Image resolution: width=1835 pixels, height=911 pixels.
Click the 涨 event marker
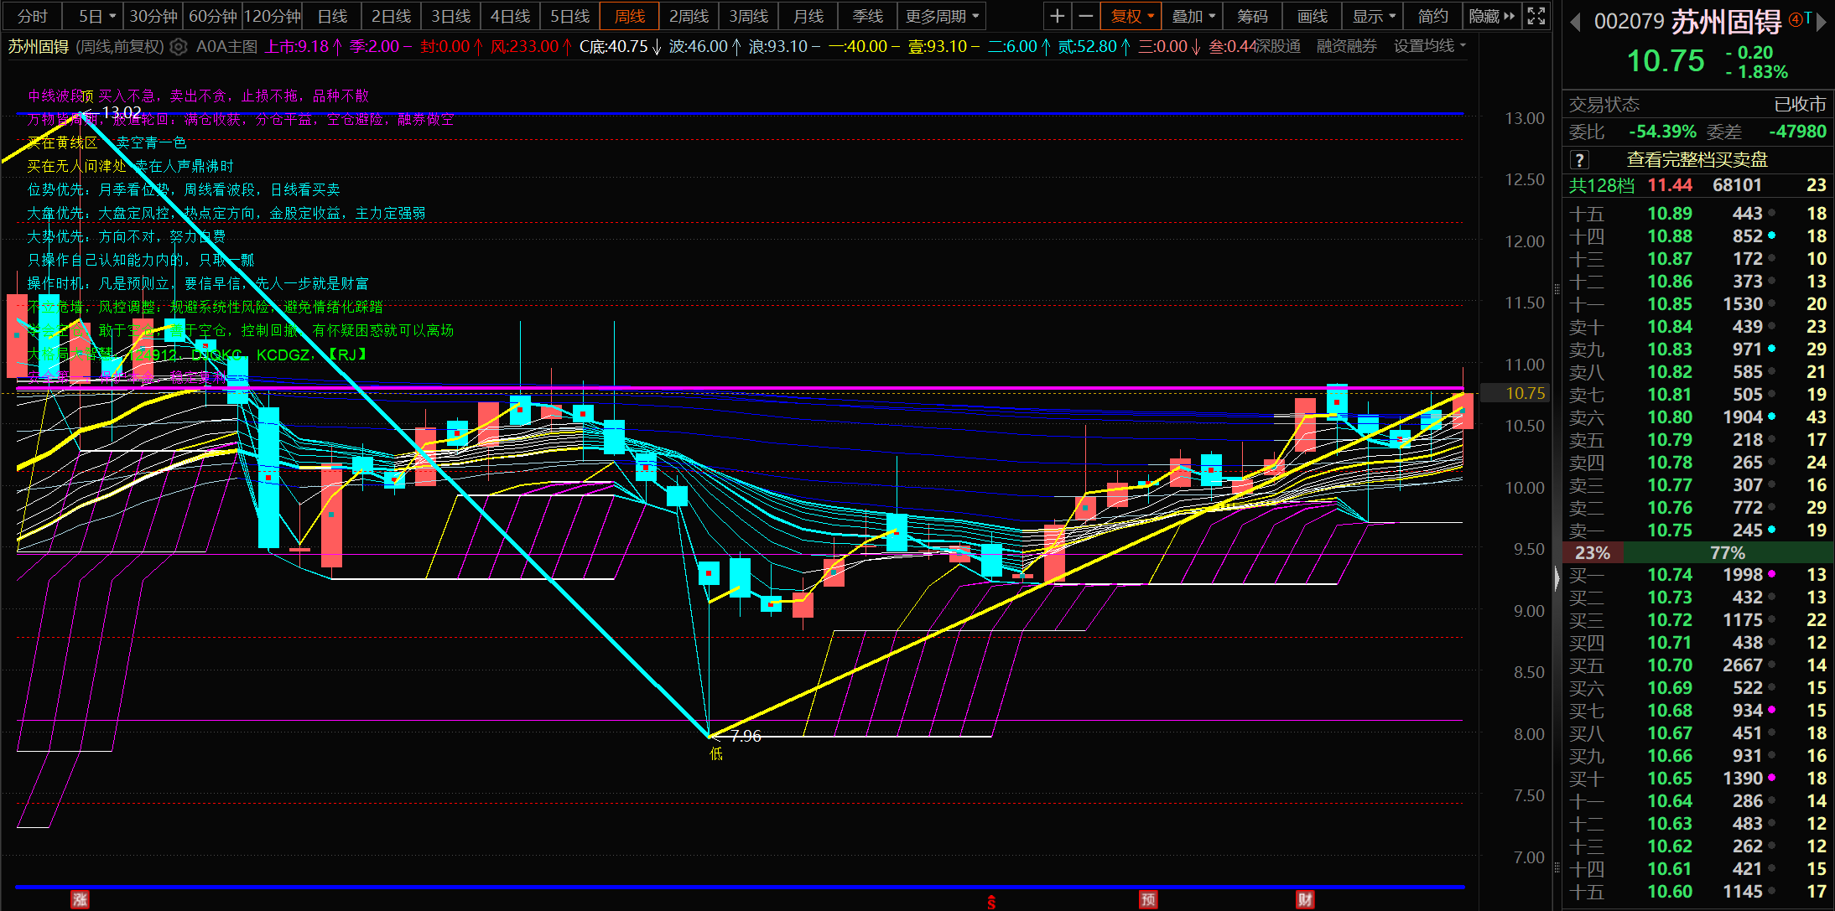coord(80,900)
